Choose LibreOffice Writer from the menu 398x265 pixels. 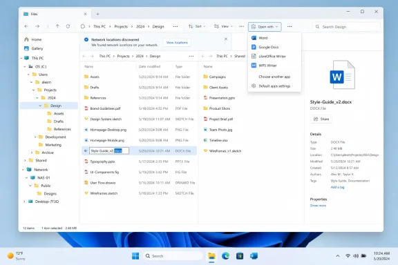click(x=274, y=57)
